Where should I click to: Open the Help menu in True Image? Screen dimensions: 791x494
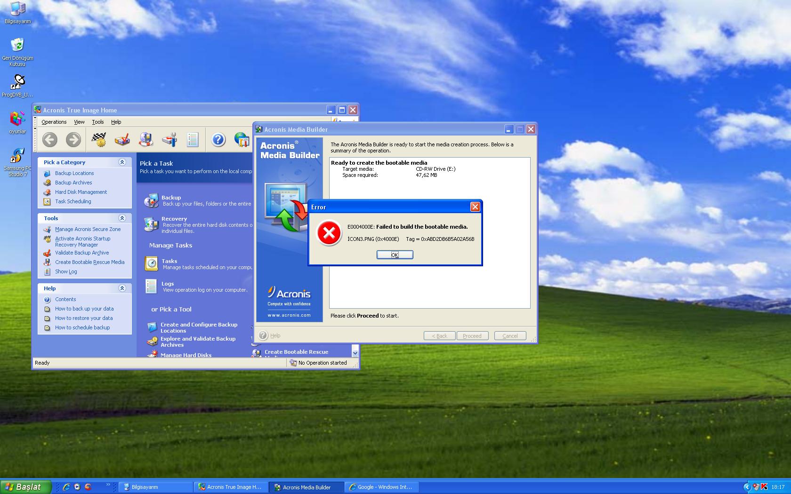(x=116, y=122)
